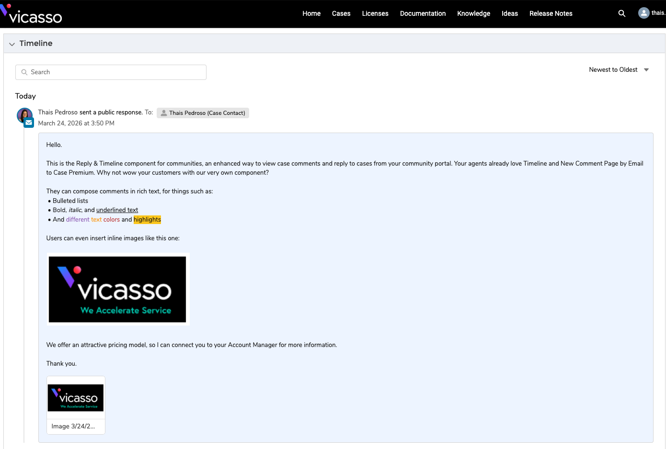Screen dimensions: 666x449
Task: Open the attachment thumbnail image
Action: pos(76,398)
